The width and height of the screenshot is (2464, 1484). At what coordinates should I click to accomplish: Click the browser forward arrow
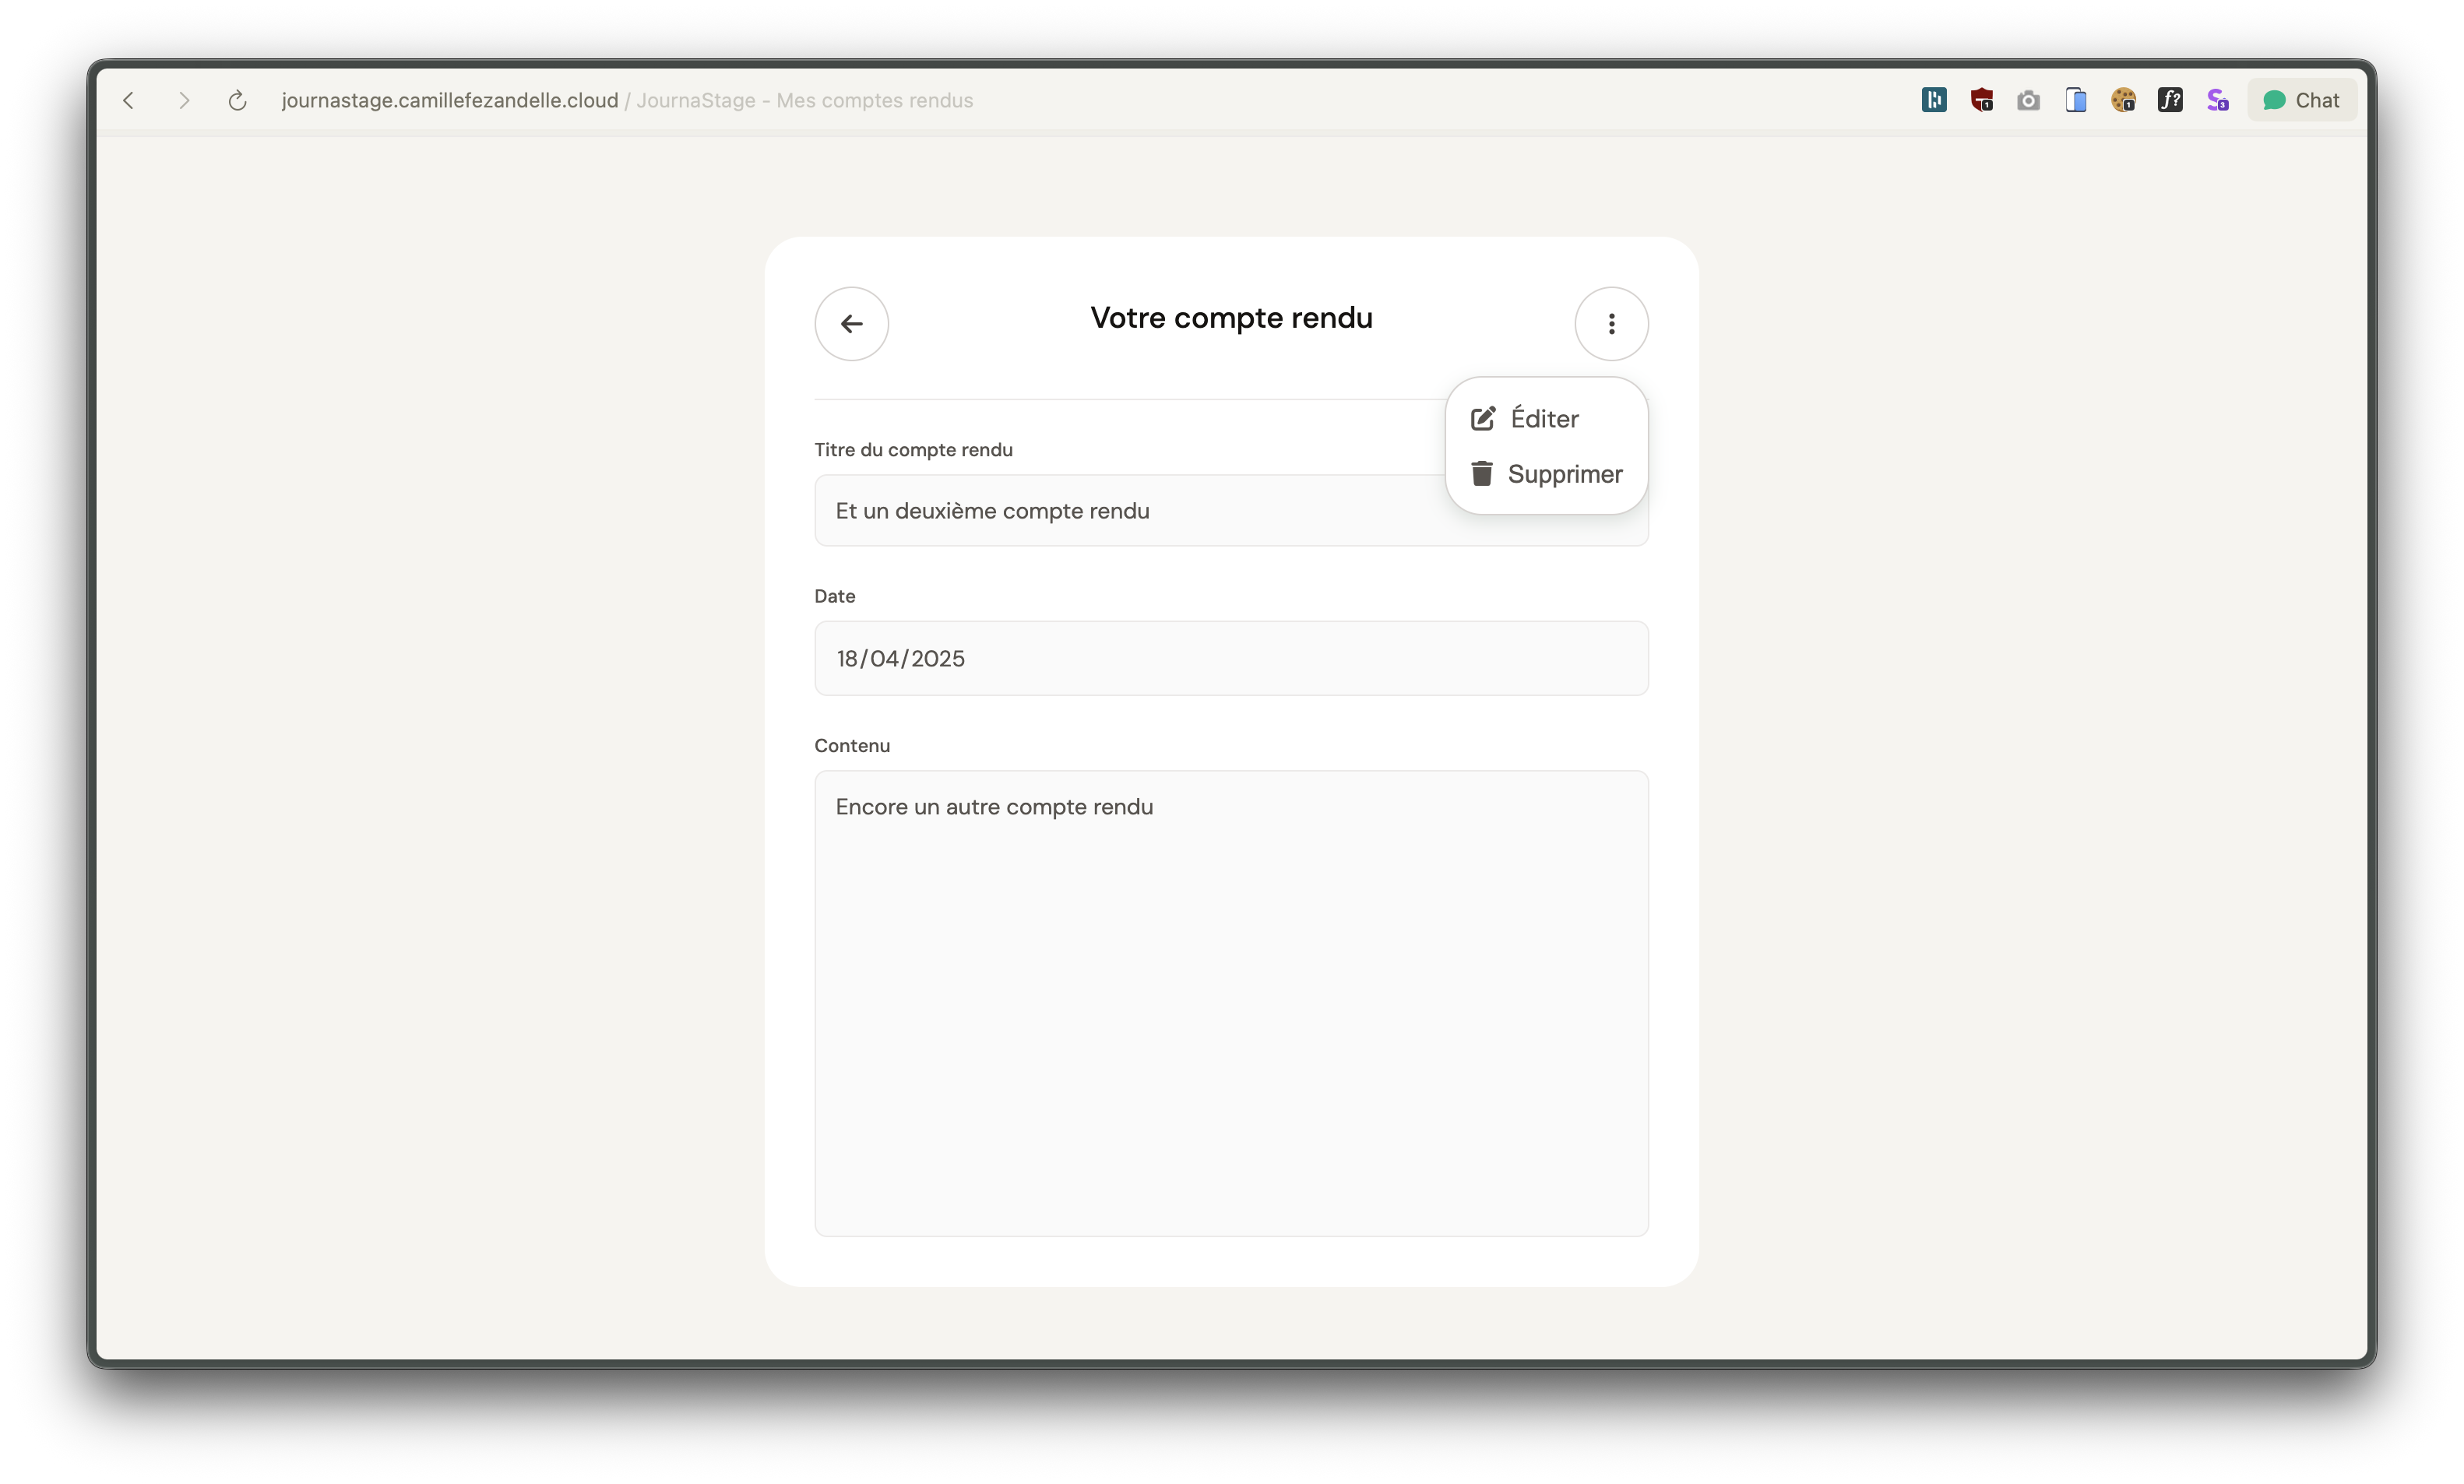[x=184, y=100]
